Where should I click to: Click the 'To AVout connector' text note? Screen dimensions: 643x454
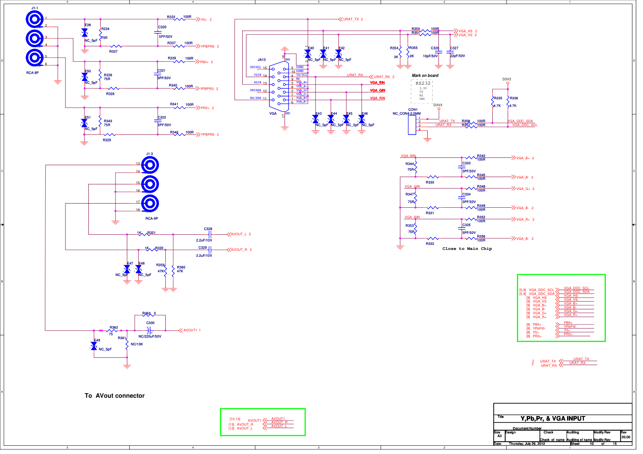coord(114,396)
